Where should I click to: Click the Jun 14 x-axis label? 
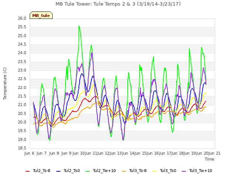point(128,153)
